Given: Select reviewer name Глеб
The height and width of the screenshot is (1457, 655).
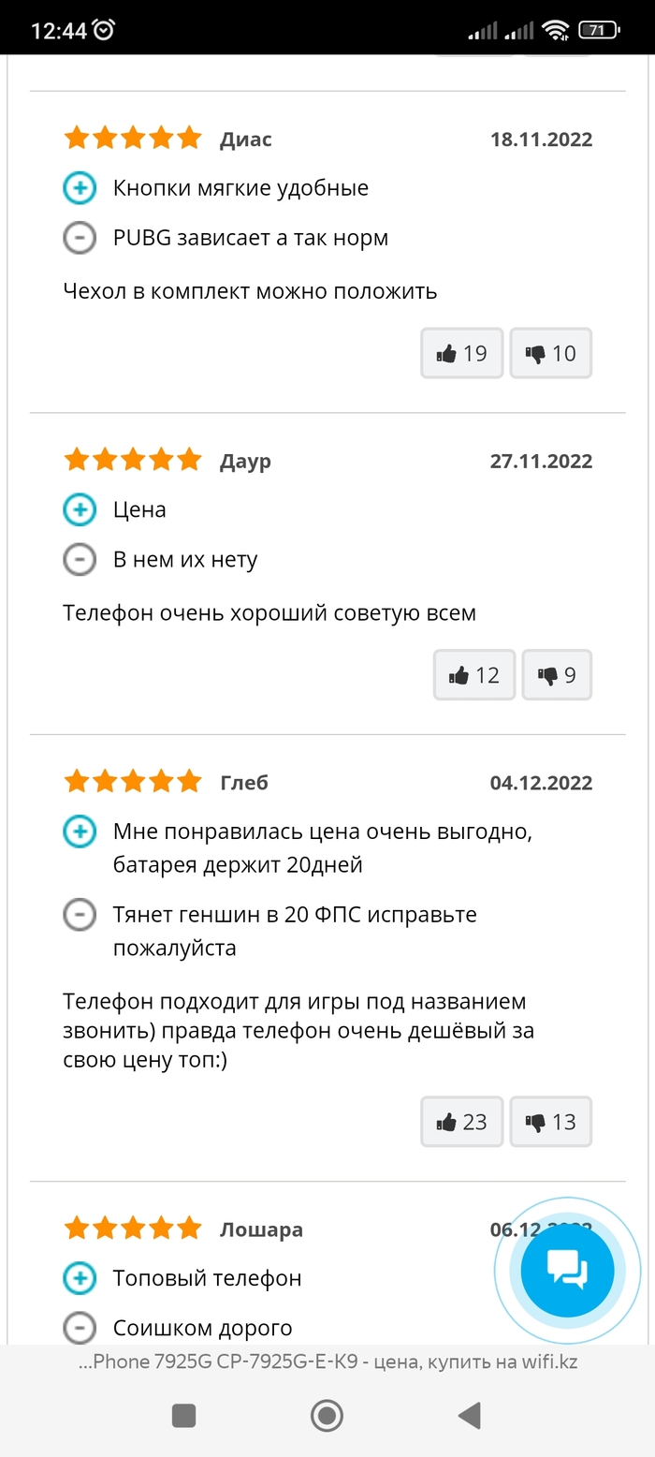Looking at the screenshot, I should pos(244,783).
